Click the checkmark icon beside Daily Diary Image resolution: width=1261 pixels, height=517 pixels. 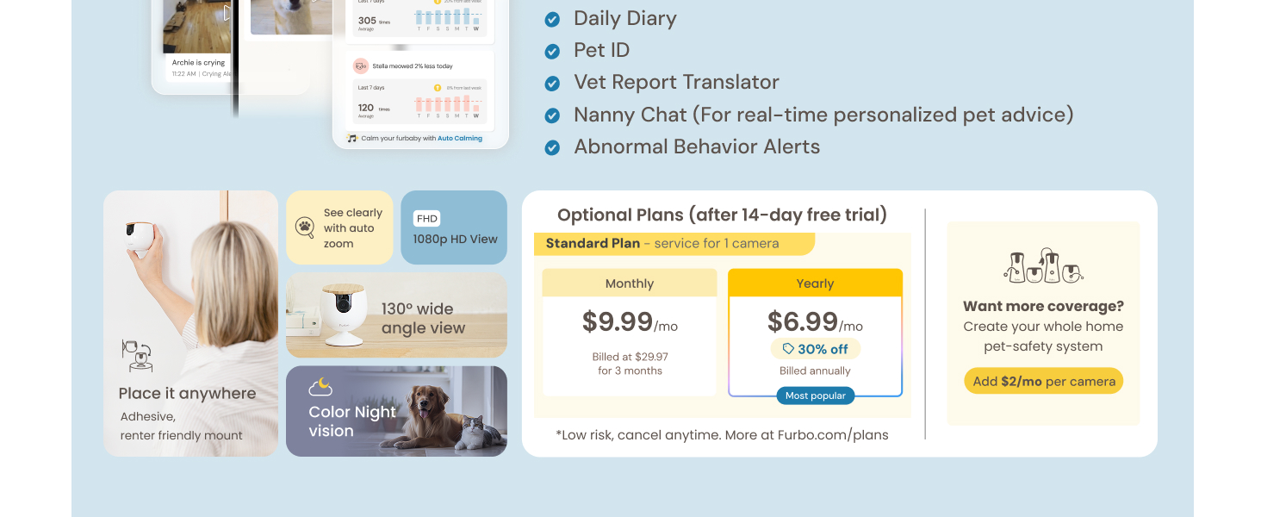pos(553,20)
